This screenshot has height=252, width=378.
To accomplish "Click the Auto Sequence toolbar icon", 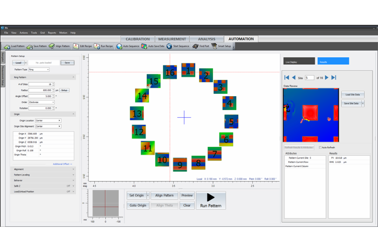I will click(x=119, y=46).
